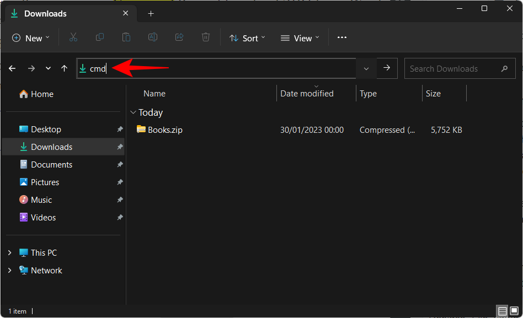The width and height of the screenshot is (523, 318).
Task: Click the Copy icon in toolbar
Action: pyautogui.click(x=100, y=37)
